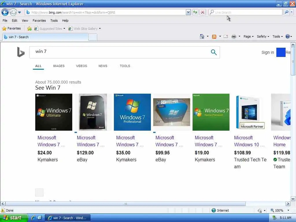
Task: Click the Internet zone globe icon
Action: tap(214, 210)
